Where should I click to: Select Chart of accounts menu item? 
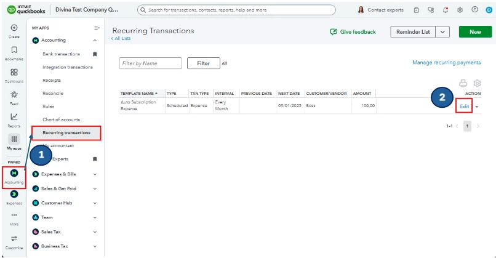coord(62,119)
